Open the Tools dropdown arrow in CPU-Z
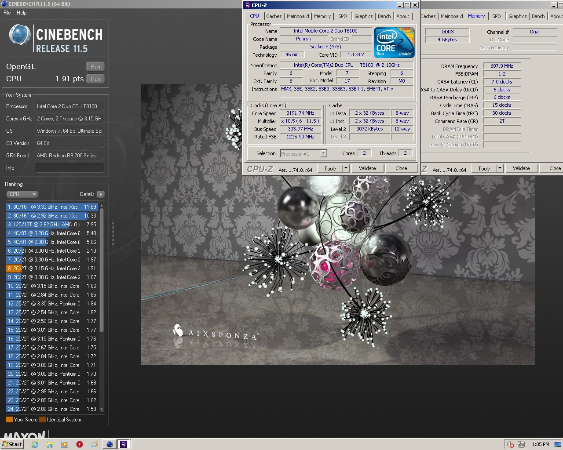The image size is (563, 450). (346, 168)
